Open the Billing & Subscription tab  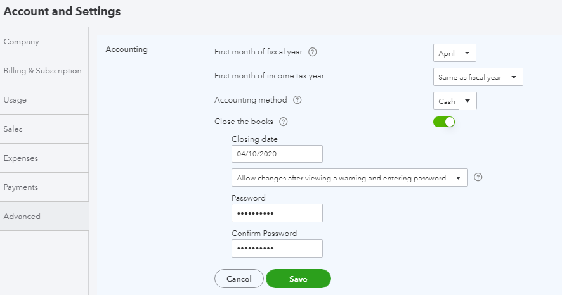tap(42, 71)
